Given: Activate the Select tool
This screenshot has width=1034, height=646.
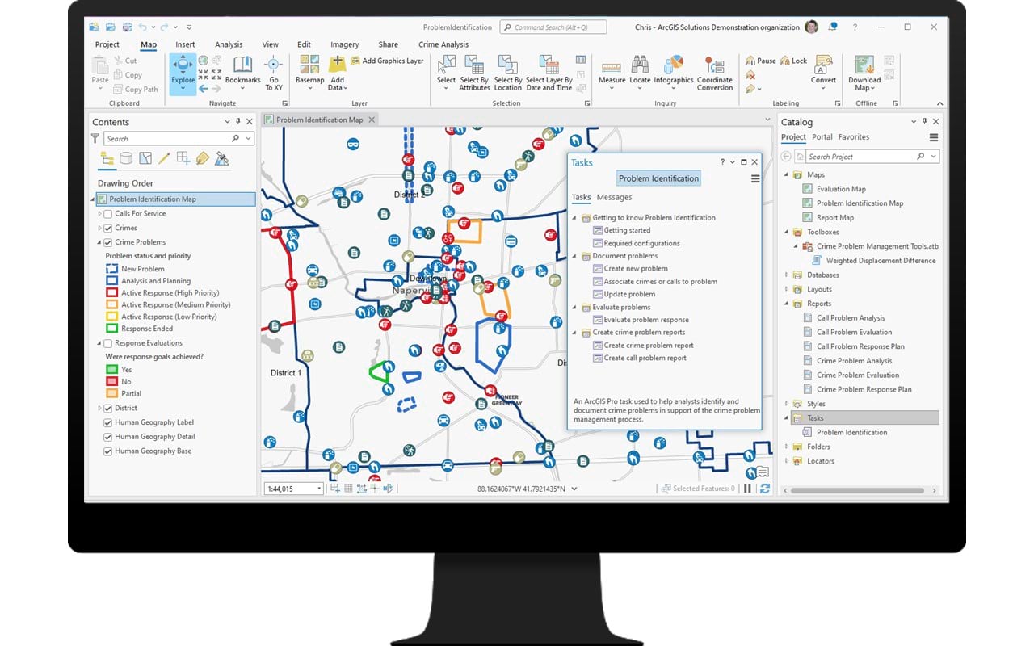Looking at the screenshot, I should pyautogui.click(x=446, y=71).
